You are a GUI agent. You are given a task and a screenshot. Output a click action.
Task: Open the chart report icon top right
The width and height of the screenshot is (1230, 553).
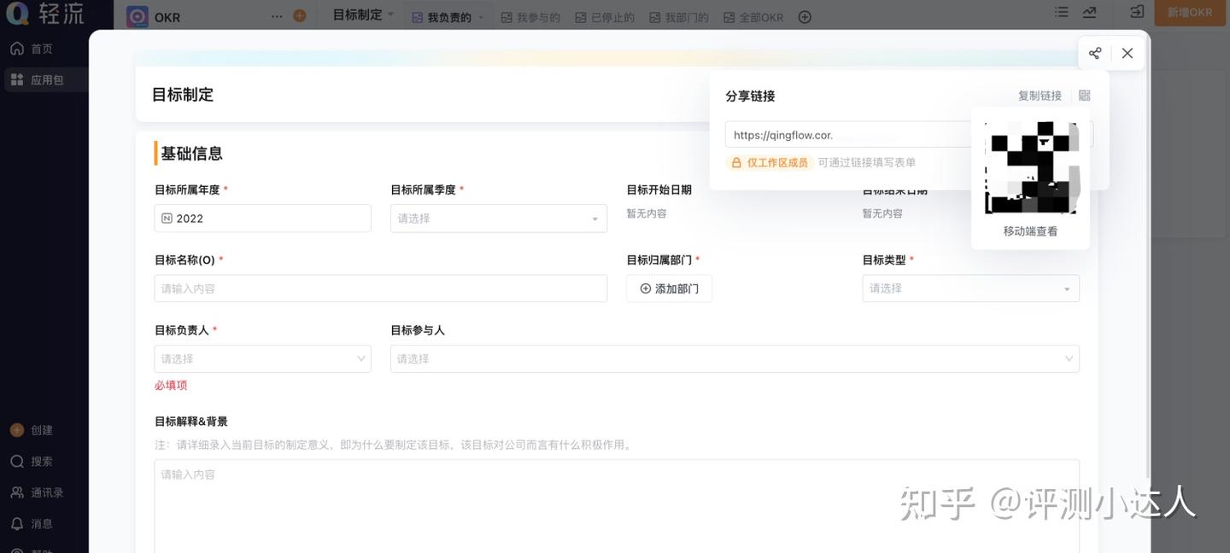(1089, 12)
